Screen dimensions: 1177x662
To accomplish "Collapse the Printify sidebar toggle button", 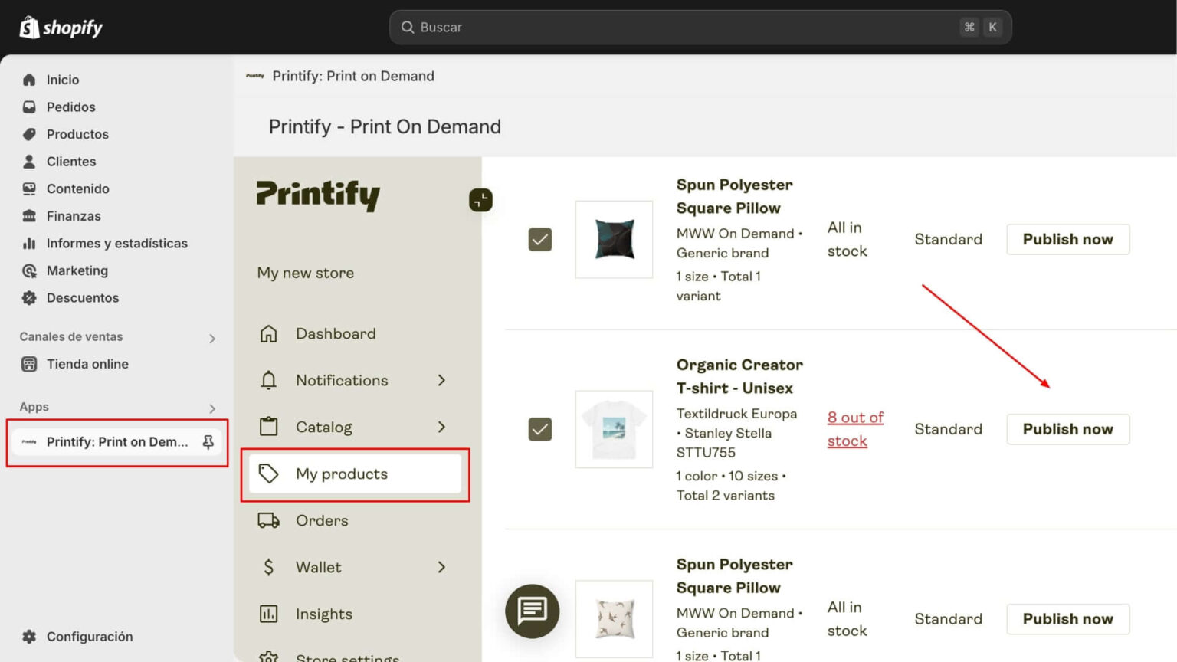I will click(x=480, y=200).
